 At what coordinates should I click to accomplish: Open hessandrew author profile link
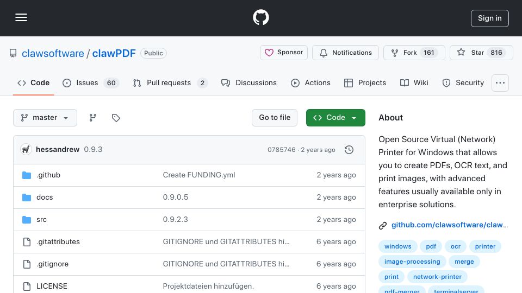click(58, 150)
